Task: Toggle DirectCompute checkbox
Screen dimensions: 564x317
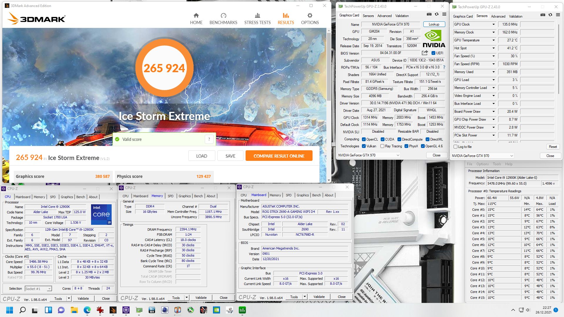Action: tap(399, 139)
